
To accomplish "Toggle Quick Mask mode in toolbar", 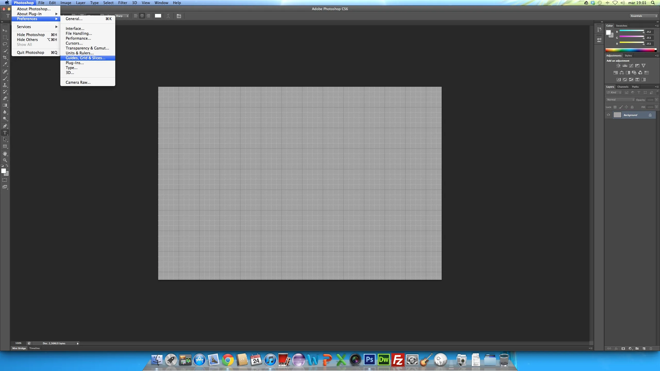I will coord(5,180).
